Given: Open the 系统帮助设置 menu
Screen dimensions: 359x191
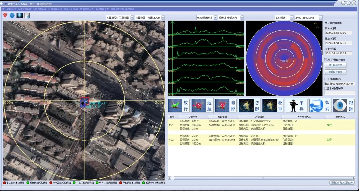Looking at the screenshot, I should coord(102,9).
